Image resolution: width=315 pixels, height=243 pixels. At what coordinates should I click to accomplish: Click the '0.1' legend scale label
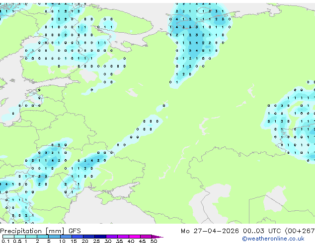(x=5, y=241)
